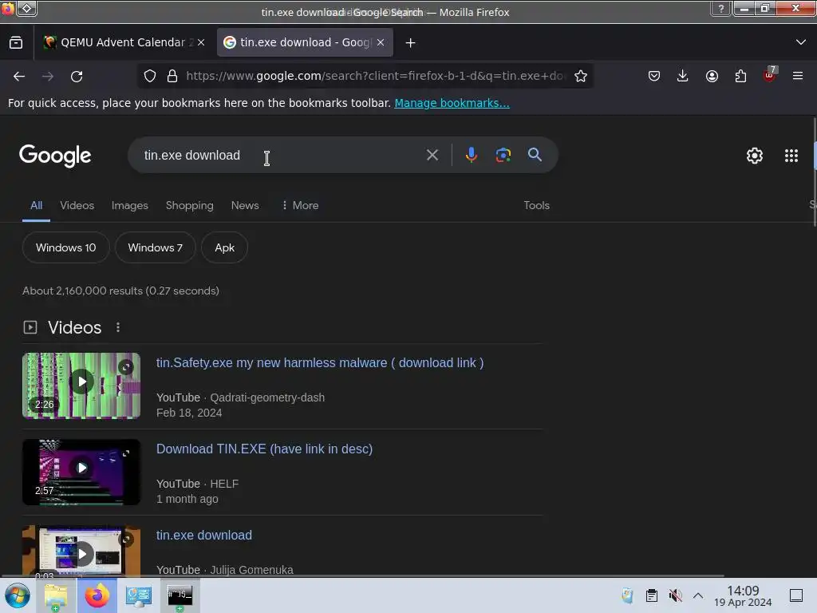
Task: Open tin.Safety.exe harmless malware link
Action: [x=320, y=363]
